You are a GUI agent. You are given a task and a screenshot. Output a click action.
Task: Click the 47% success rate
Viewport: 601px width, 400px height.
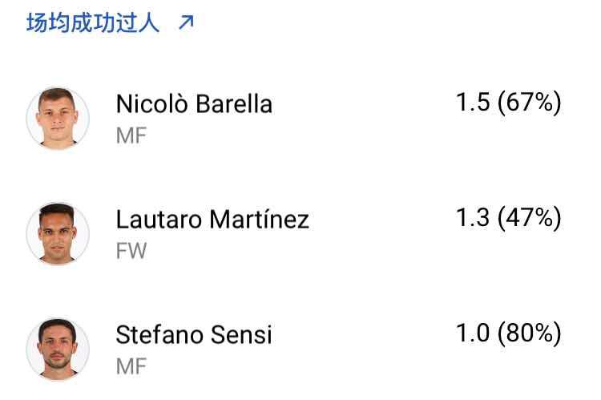click(530, 218)
